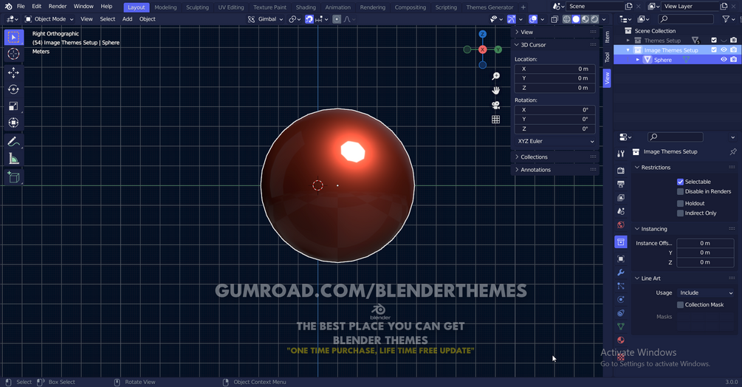Screen dimensions: 742x387
Task: Switch to the Themes Generator workspace tab
Action: [x=489, y=7]
